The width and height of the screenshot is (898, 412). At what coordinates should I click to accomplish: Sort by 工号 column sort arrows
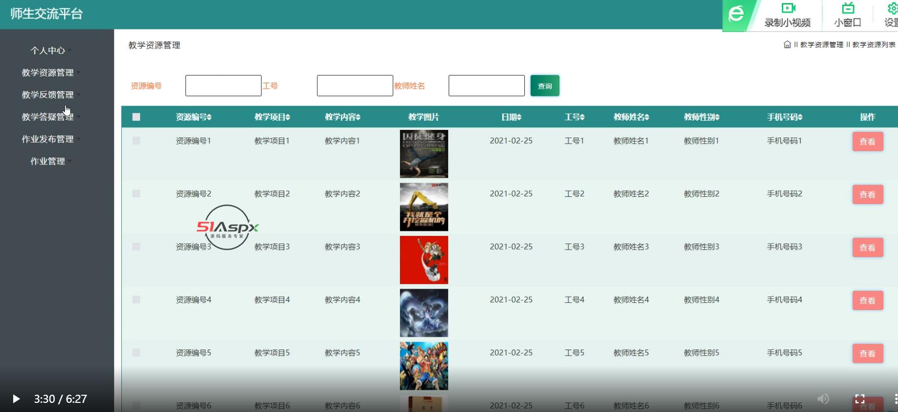click(x=582, y=117)
